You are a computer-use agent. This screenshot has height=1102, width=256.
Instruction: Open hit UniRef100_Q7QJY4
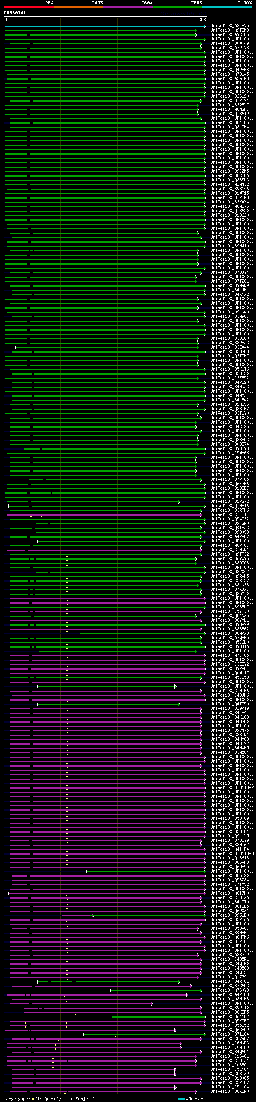click(230, 273)
